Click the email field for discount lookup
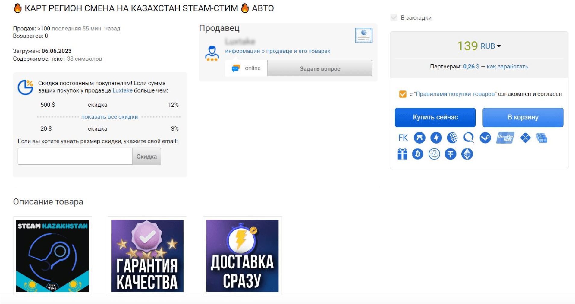Image resolution: width=575 pixels, height=304 pixels. (75, 156)
